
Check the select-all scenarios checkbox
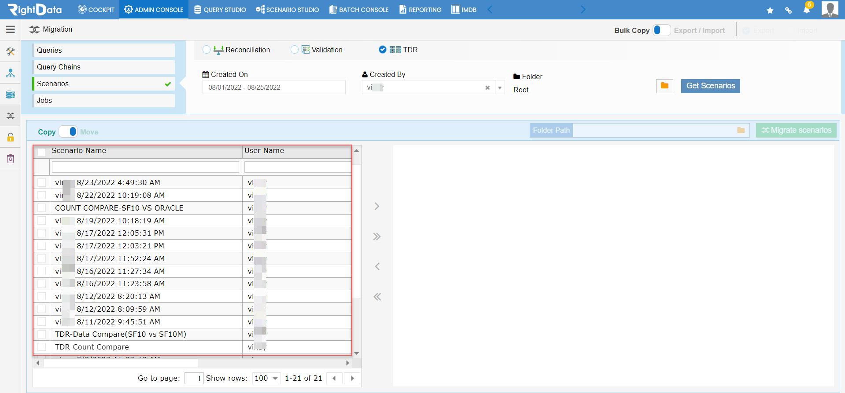[x=42, y=152]
